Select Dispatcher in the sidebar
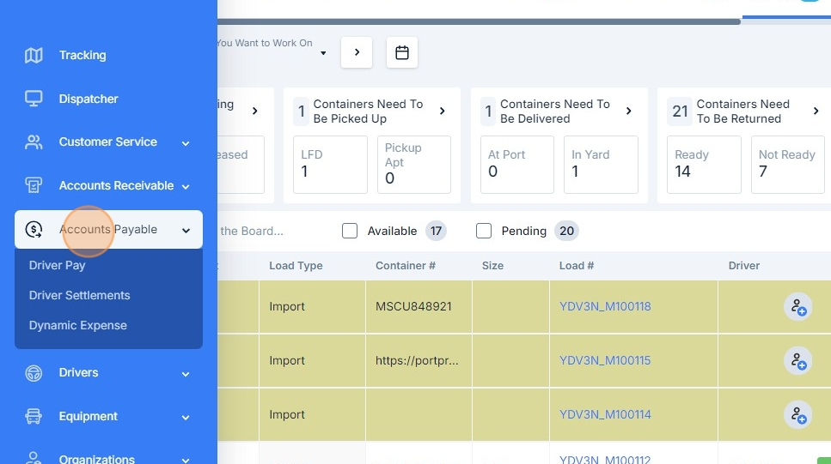The image size is (831, 464). [89, 99]
